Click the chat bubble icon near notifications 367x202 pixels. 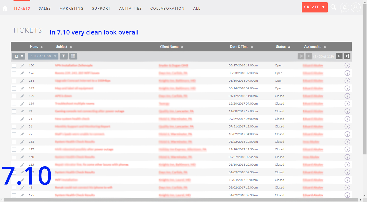345,7
